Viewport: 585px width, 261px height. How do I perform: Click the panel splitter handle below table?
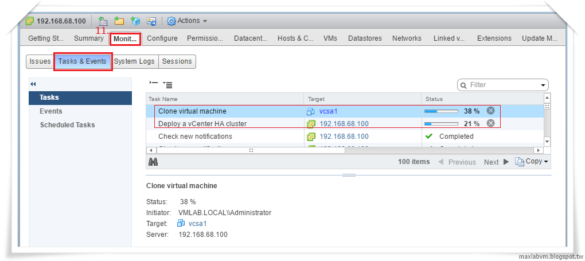[349, 175]
